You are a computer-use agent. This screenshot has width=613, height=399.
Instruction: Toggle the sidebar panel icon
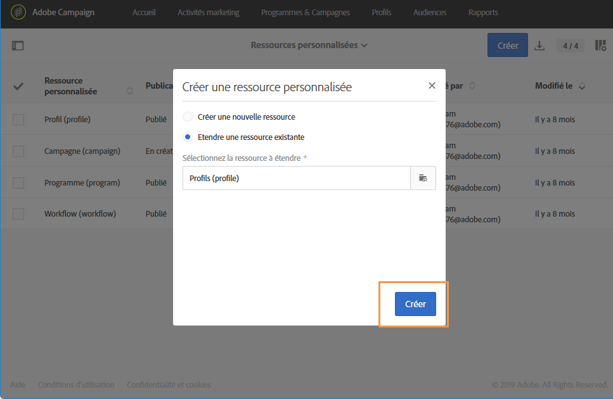(18, 46)
